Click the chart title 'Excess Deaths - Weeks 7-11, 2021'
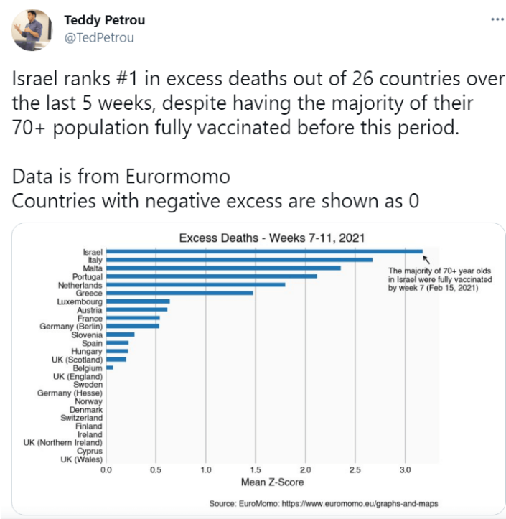Image resolution: width=506 pixels, height=519 pixels. point(272,238)
